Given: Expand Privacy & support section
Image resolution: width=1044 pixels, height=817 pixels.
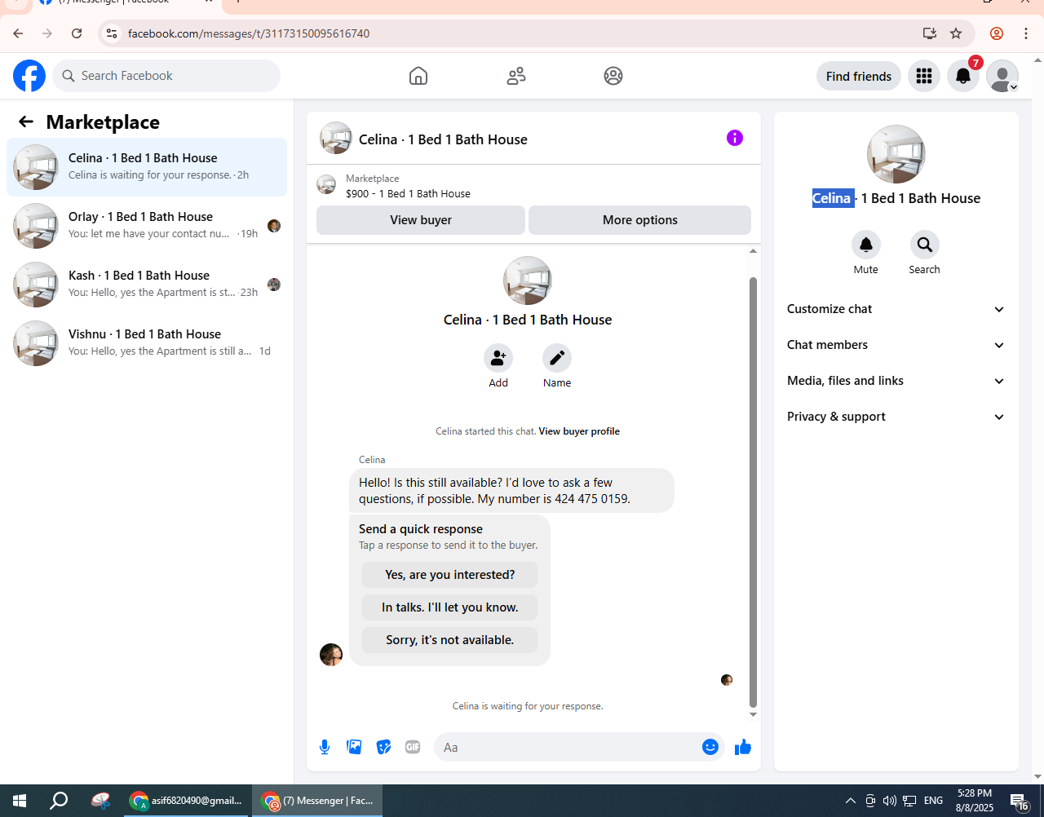Looking at the screenshot, I should [896, 417].
